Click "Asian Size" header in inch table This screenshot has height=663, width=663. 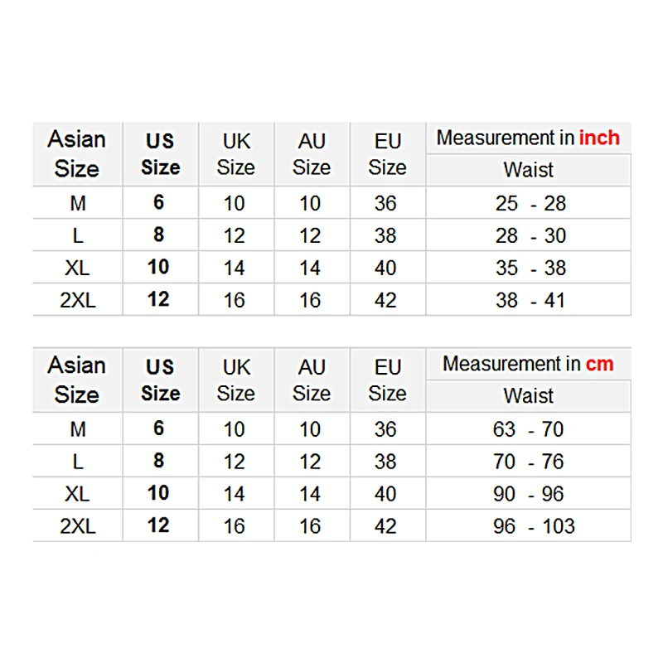coord(77,154)
